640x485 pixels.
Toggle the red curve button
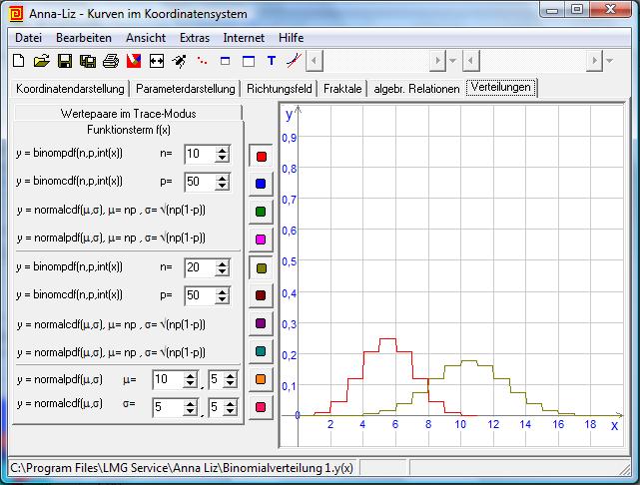point(261,157)
